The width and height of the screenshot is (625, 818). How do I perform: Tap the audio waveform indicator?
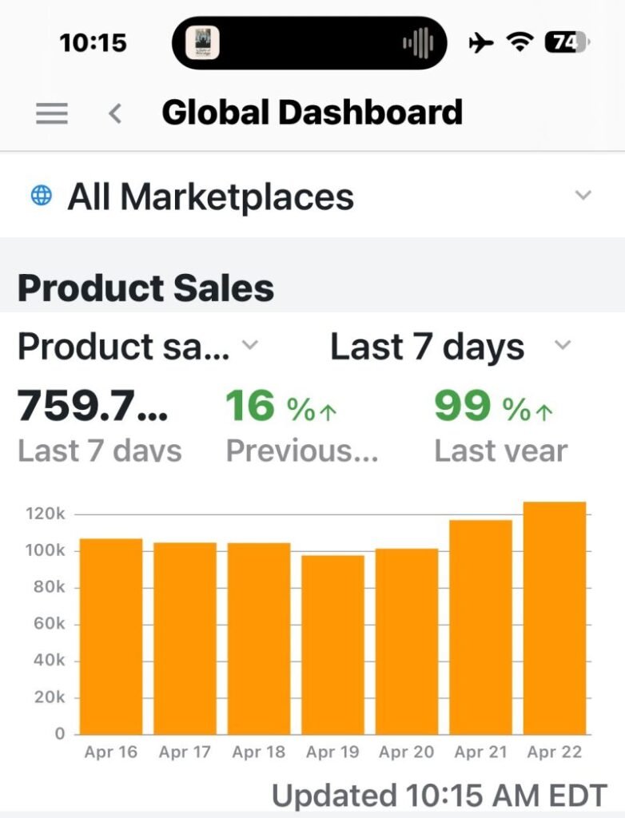pos(417,42)
